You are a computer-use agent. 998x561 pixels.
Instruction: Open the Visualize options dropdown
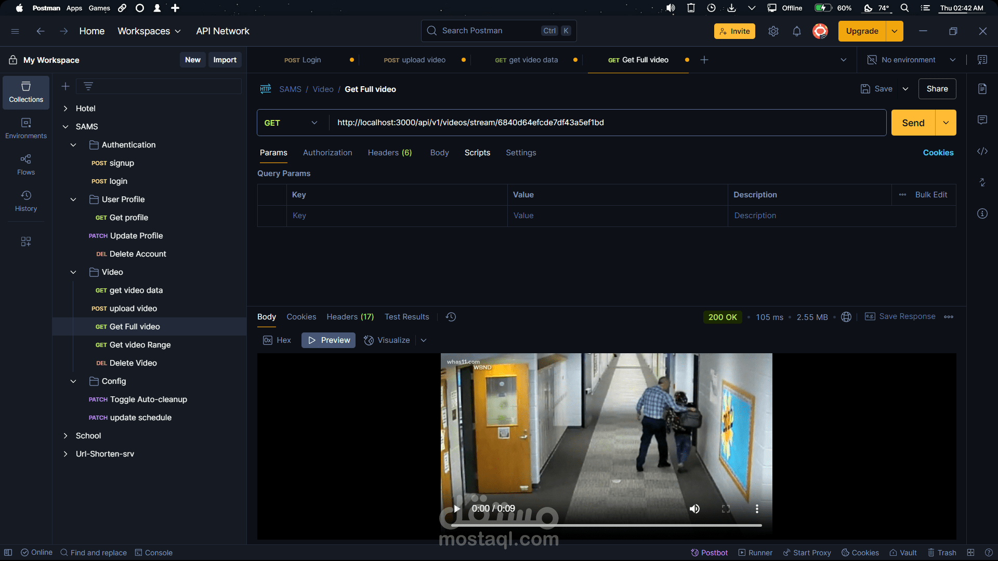pyautogui.click(x=424, y=340)
